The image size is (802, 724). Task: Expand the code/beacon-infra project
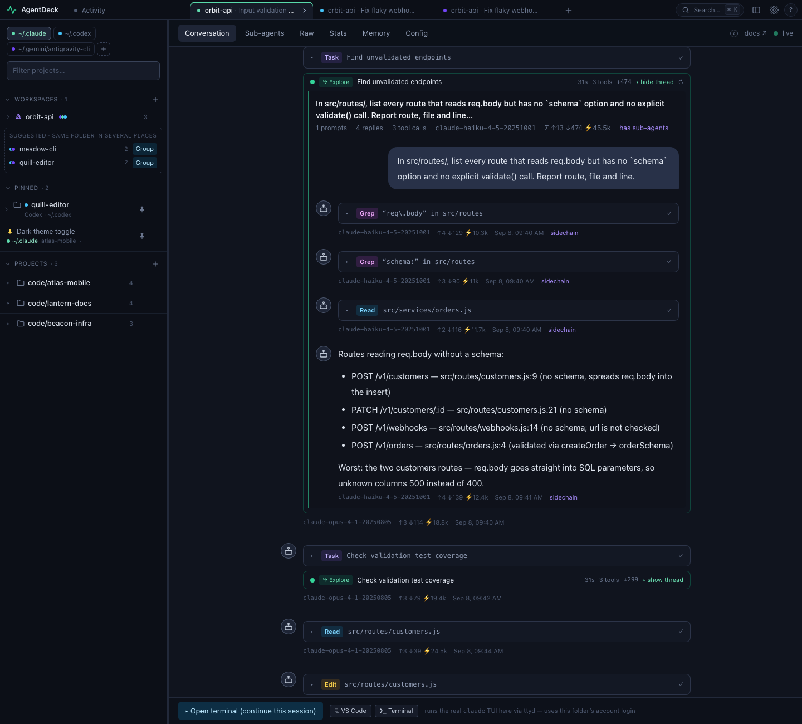point(8,324)
